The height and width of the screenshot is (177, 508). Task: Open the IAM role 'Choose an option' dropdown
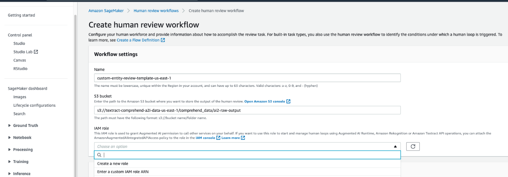[247, 146]
